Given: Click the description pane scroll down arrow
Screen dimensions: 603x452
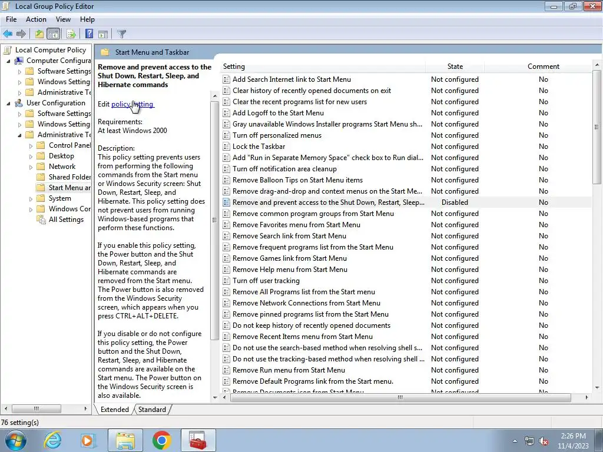Looking at the screenshot, I should [x=214, y=397].
